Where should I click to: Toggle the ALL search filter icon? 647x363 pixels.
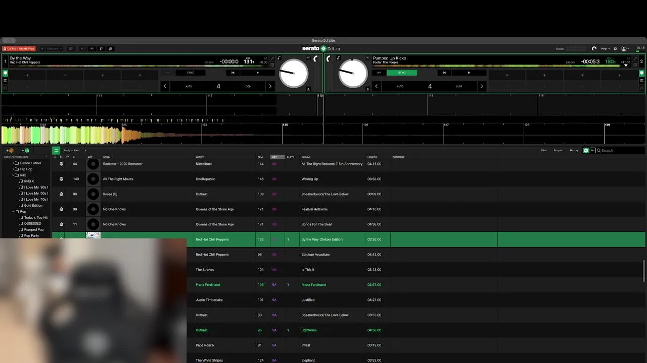593,150
